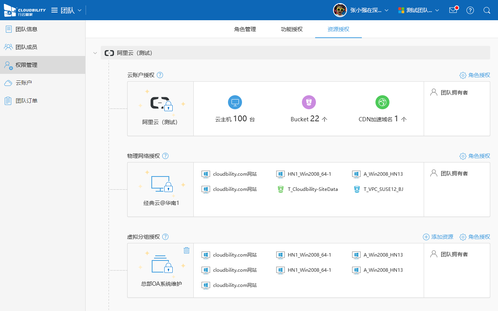This screenshot has width=498, height=311.
Task: Click the help icon beside 虚拟分组授权
Action: click(x=165, y=237)
